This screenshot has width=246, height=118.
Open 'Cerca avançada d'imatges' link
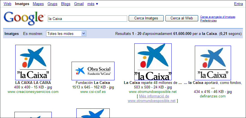[x=218, y=17]
